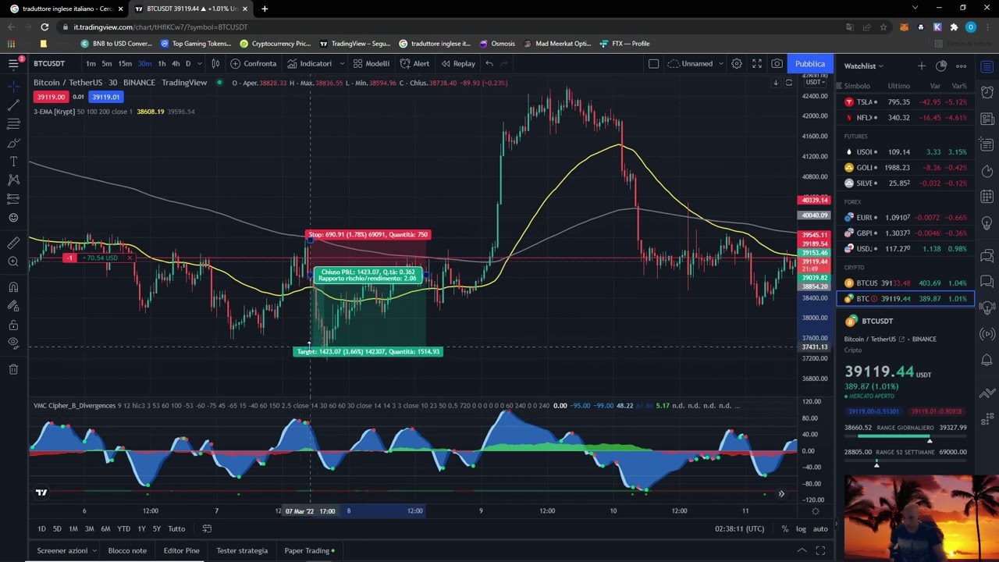Viewport: 999px width, 562px height.
Task: Open the layout selection square icon
Action: click(x=654, y=63)
